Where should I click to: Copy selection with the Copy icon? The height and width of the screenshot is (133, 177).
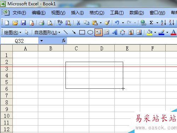click(87, 23)
